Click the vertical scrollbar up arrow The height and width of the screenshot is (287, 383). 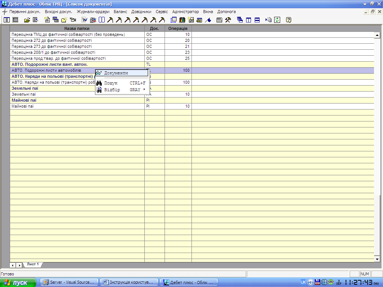tap(377, 35)
